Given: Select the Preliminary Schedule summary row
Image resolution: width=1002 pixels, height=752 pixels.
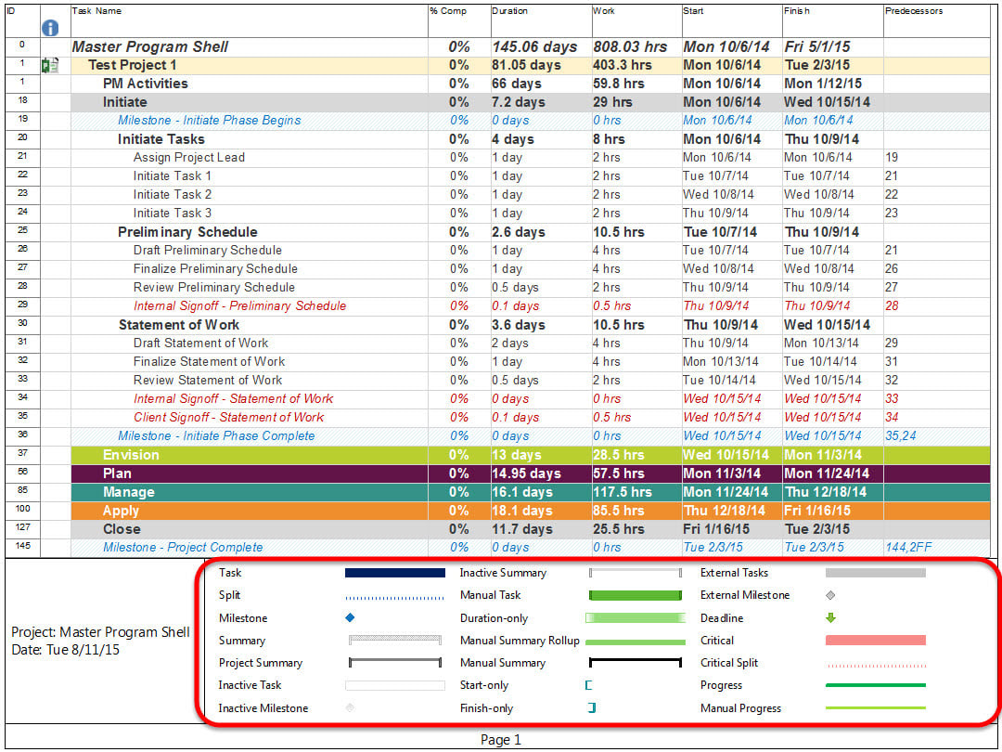Looking at the screenshot, I should tap(498, 232).
